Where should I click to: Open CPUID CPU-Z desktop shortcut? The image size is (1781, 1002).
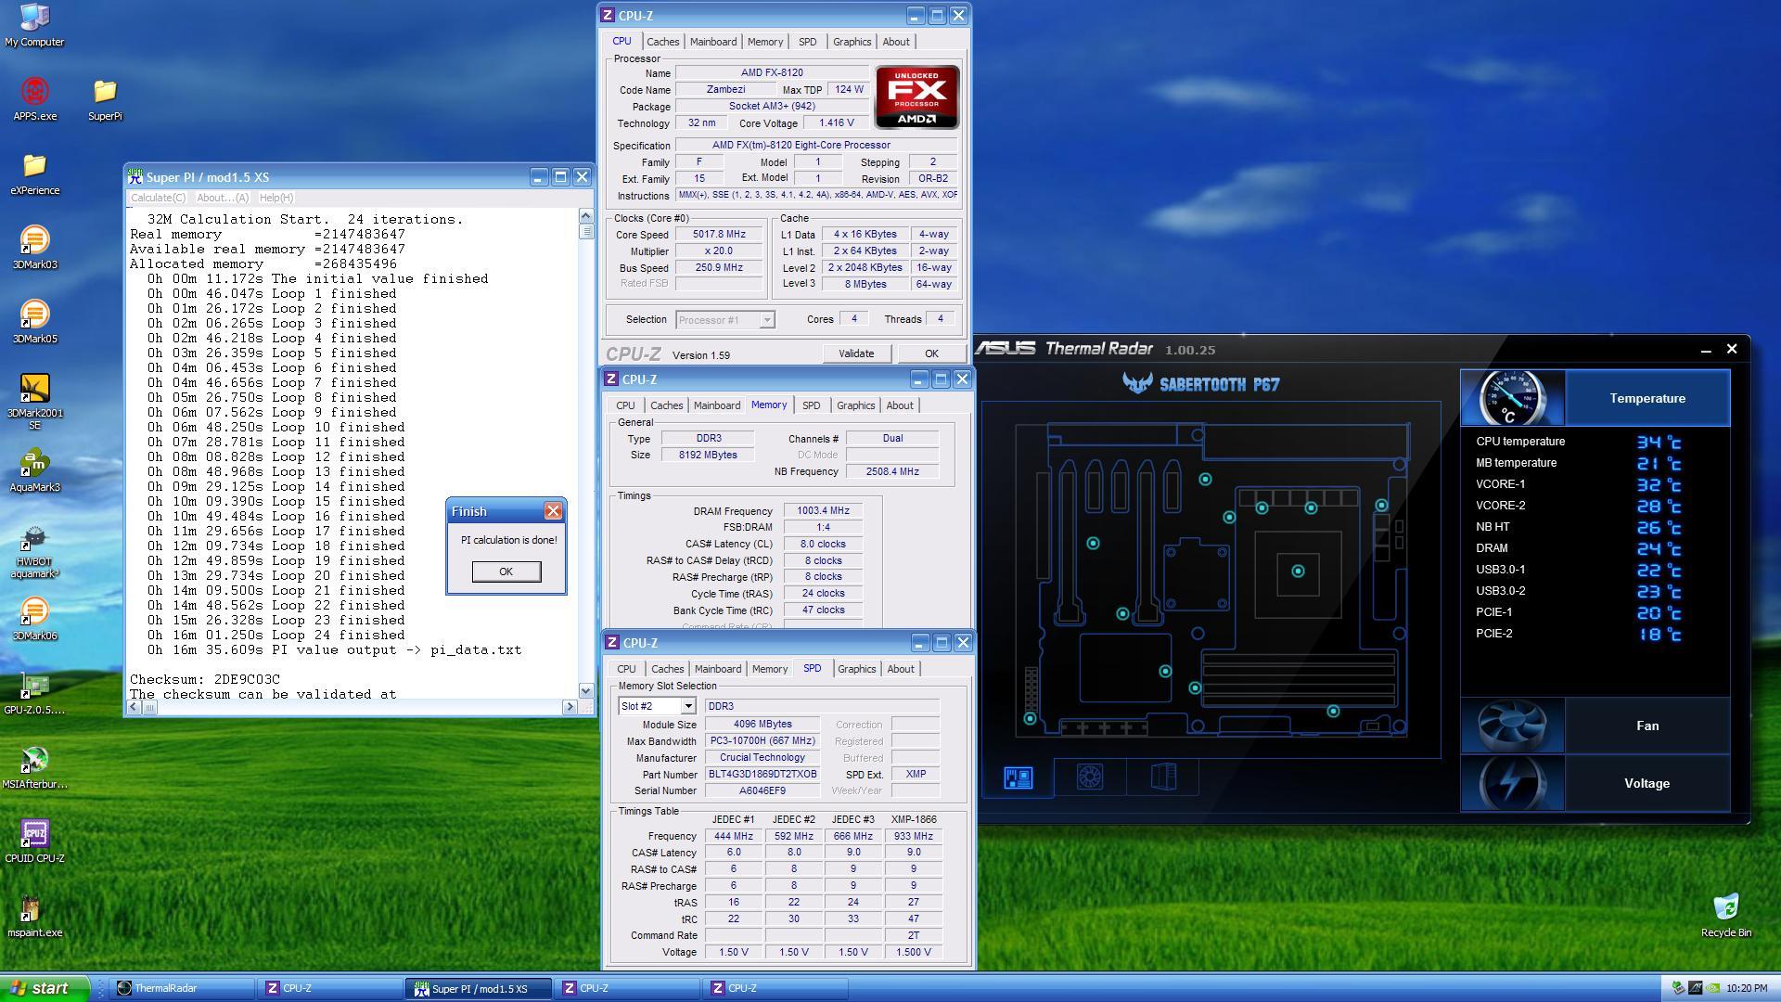click(34, 841)
